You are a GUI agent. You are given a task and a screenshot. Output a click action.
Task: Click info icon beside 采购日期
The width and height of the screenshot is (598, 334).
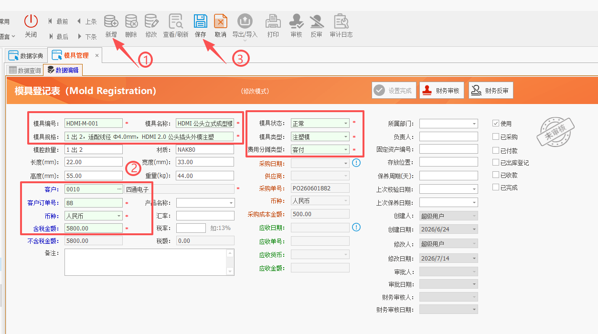[x=356, y=163]
